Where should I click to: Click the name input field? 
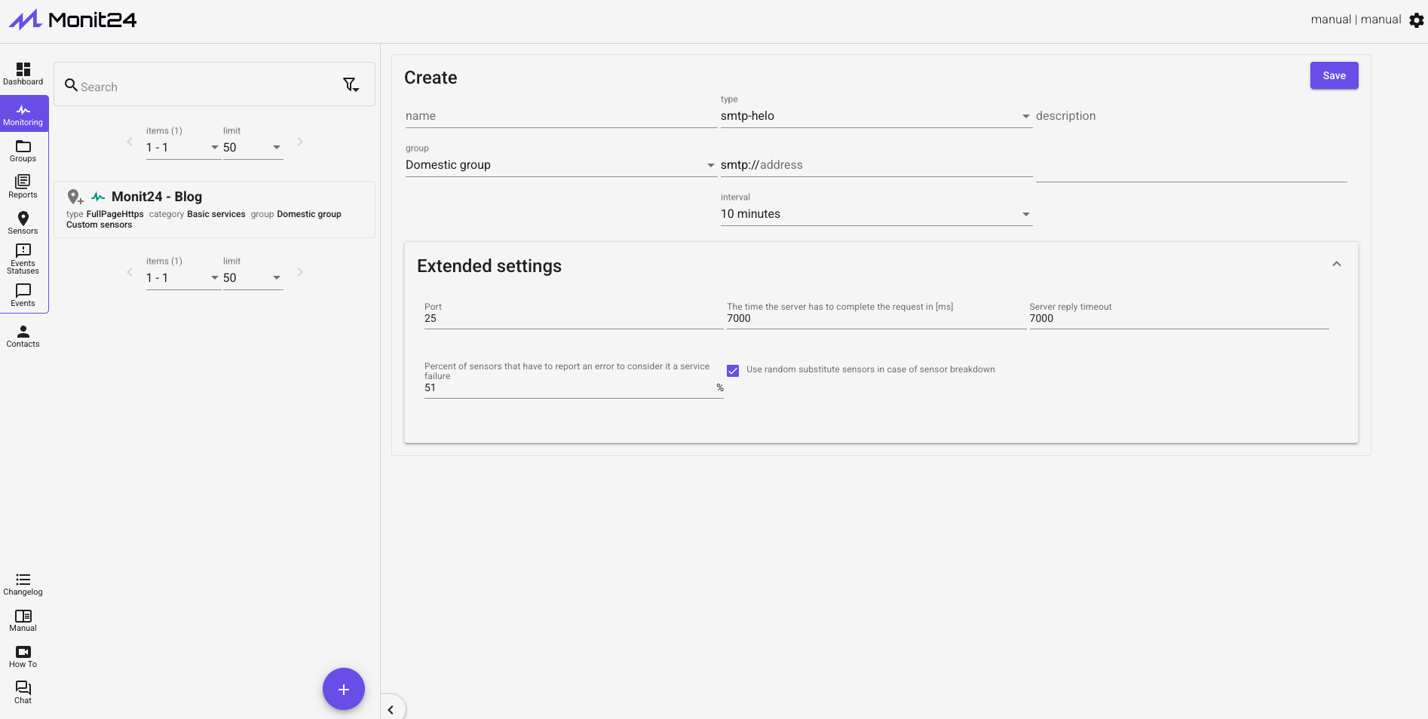click(559, 116)
